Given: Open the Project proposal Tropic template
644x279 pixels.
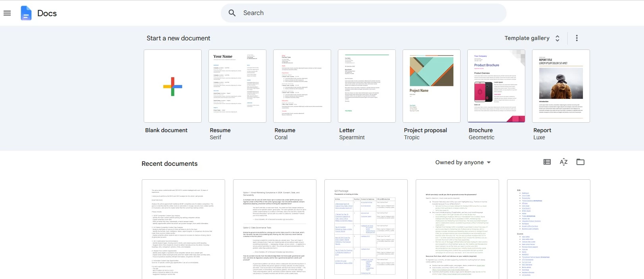Looking at the screenshot, I should (432, 86).
